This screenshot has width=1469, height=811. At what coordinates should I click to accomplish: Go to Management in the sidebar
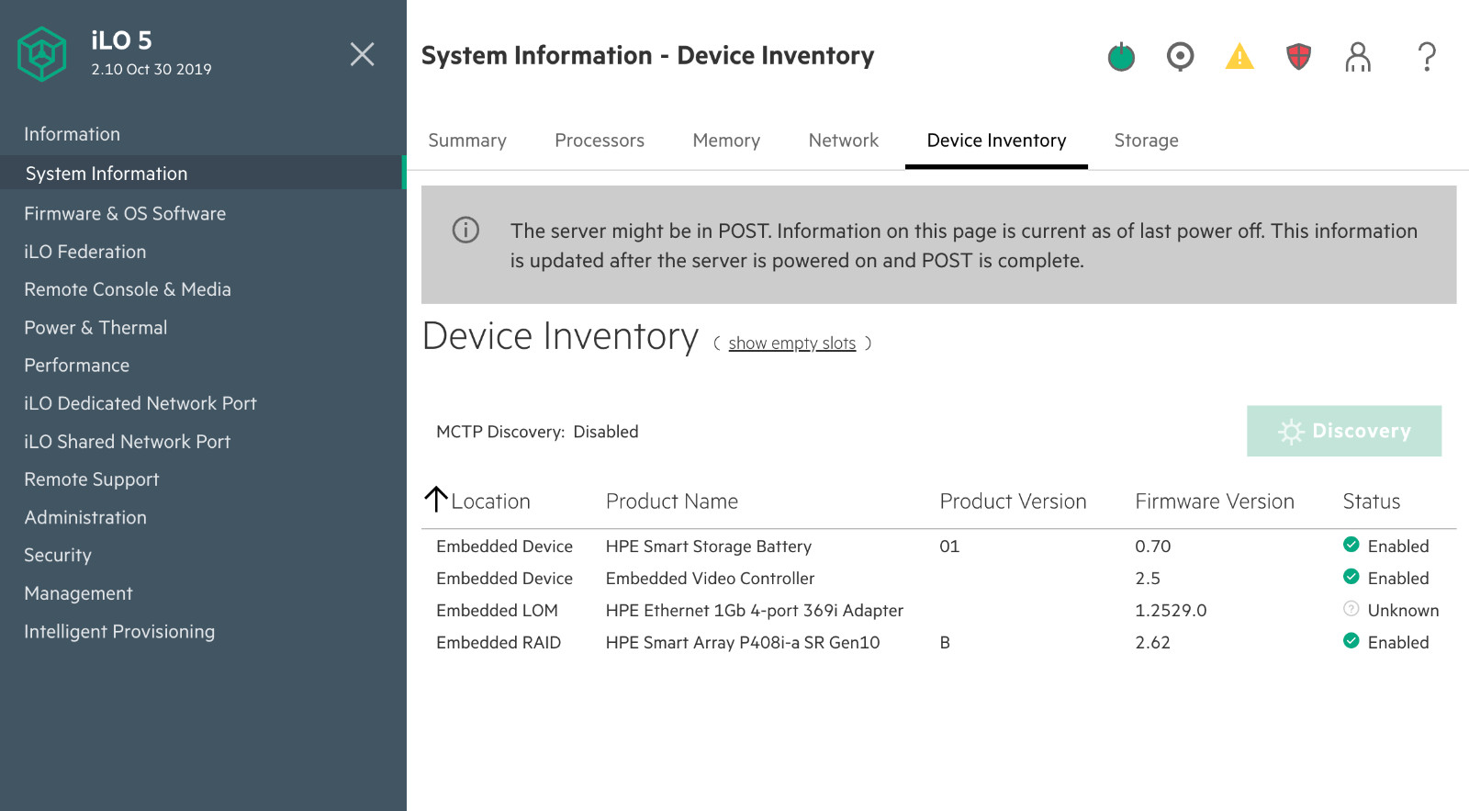click(78, 593)
